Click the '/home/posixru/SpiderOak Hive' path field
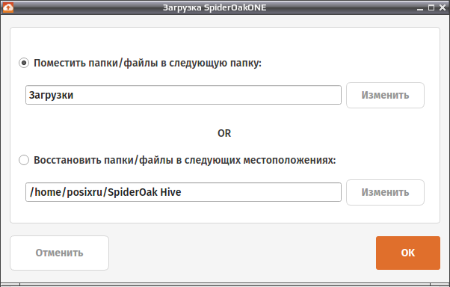This screenshot has width=450, height=287. pyautogui.click(x=183, y=192)
